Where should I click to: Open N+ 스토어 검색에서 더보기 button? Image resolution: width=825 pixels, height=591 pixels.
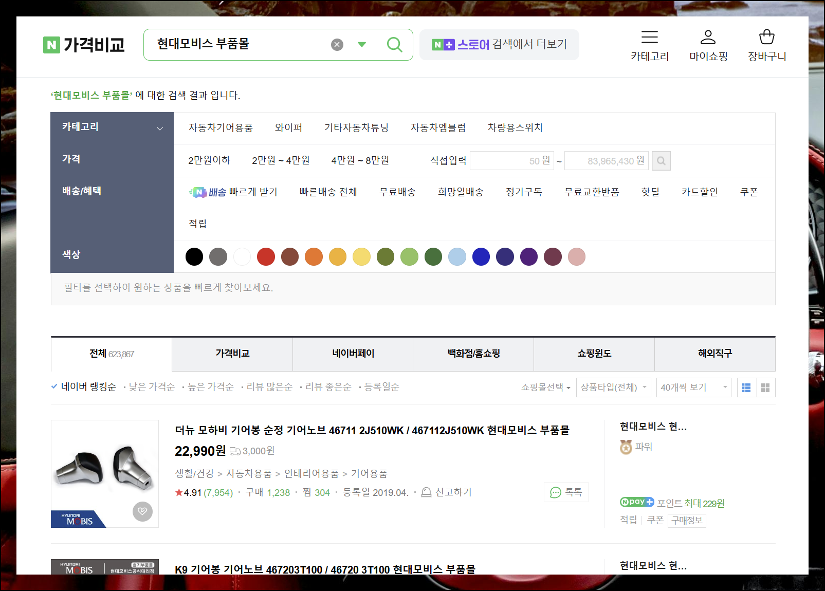pos(499,45)
